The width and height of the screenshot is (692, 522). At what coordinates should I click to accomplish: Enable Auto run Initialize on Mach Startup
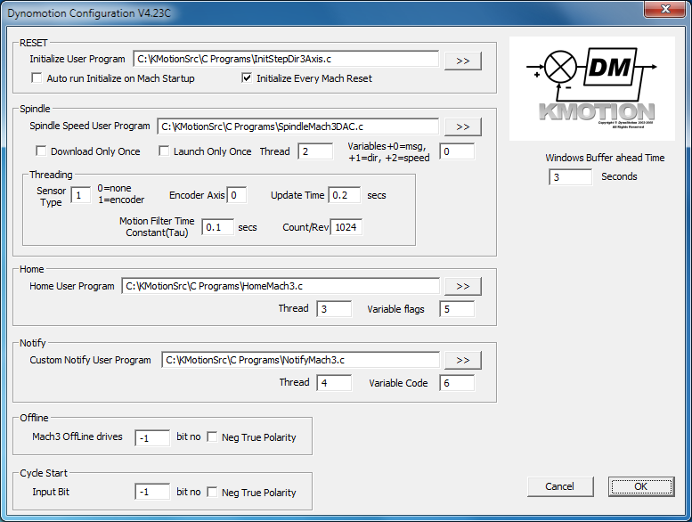point(37,78)
